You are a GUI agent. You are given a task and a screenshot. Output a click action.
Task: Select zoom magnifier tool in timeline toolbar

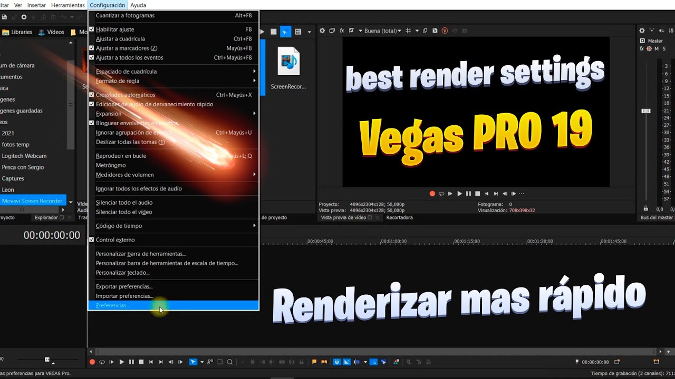click(230, 362)
